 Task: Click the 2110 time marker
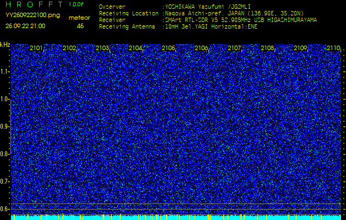(x=333, y=48)
